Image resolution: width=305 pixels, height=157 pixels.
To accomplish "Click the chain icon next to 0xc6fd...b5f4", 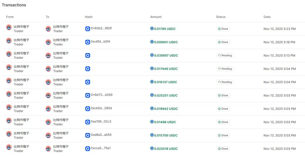I will (x=88, y=42).
